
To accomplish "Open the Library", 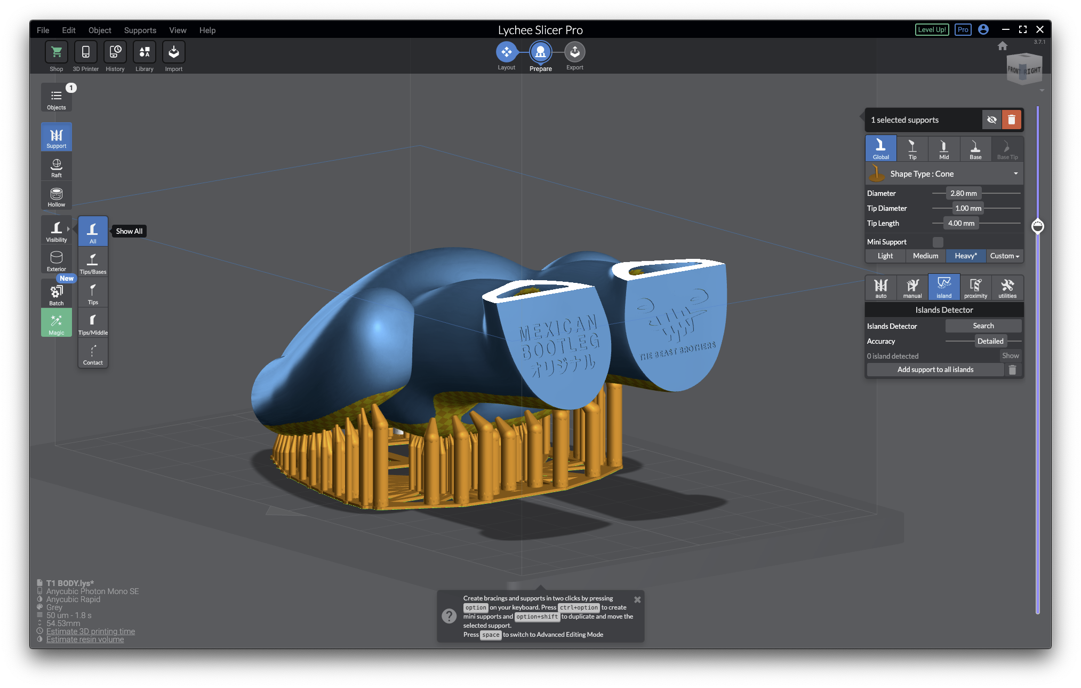I will [144, 52].
